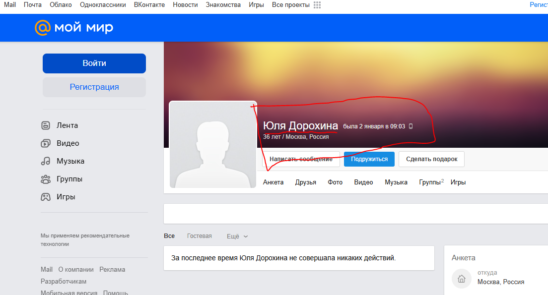Screen dimensions: 548x295
Task: Click the Реклама footer link
Action: tap(112, 270)
